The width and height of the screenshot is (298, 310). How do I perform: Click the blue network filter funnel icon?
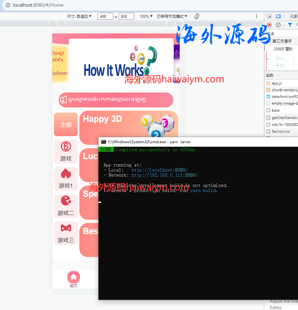tap(290, 25)
